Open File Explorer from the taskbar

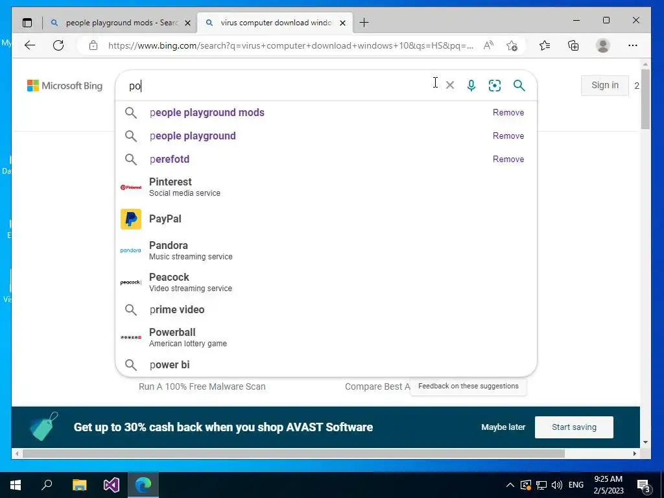[x=79, y=485]
